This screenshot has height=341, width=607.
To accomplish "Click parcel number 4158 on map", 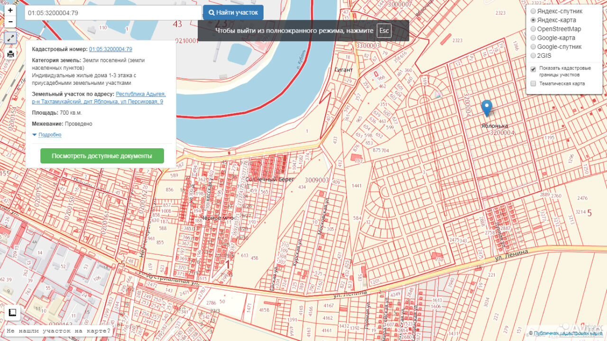I will click(264, 310).
